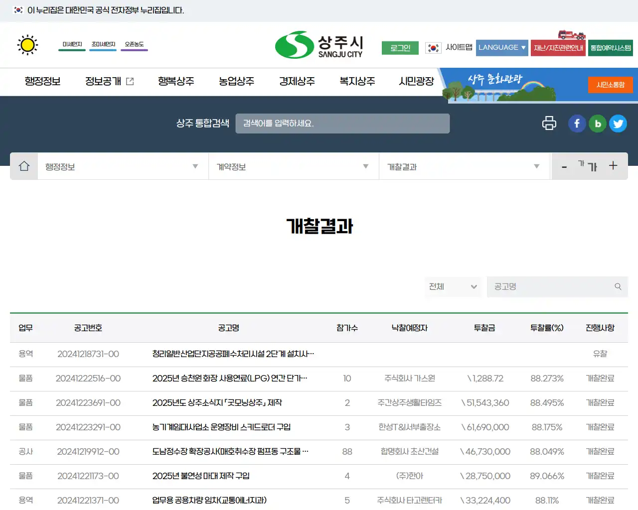Expand the 계약정보 breadcrumb dropdown
Viewport: 638px width, 510px height.
click(294, 166)
